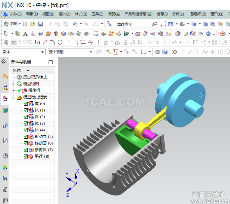Click the New file icon
230x204 pixels.
click(25, 24)
